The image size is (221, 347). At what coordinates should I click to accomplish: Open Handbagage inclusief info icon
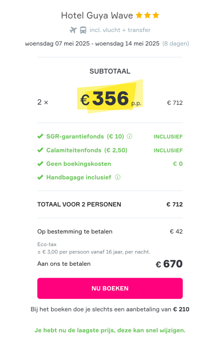point(118,177)
